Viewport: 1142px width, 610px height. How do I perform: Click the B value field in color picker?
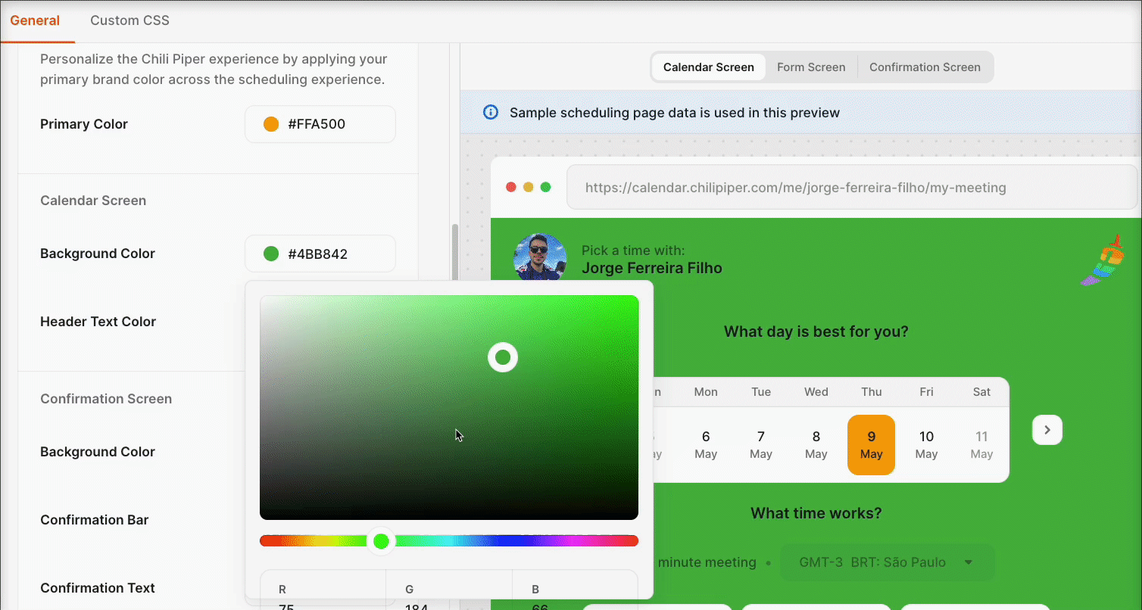pyautogui.click(x=575, y=590)
